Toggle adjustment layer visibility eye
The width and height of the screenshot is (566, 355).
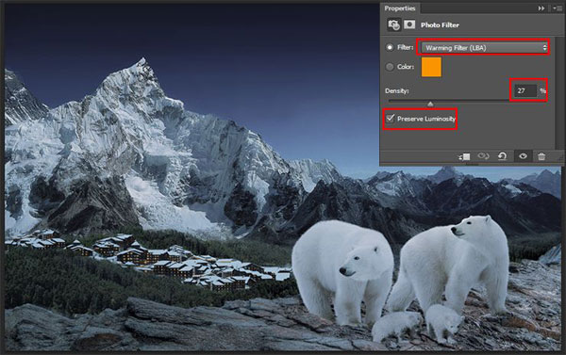tap(523, 156)
